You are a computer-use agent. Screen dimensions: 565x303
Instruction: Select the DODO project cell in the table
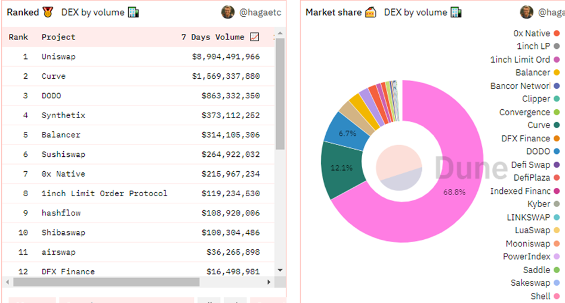[51, 96]
